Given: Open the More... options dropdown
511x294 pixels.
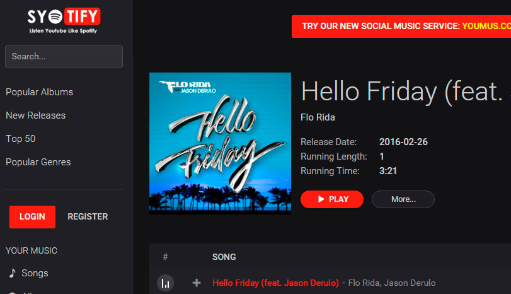Looking at the screenshot, I should (403, 199).
